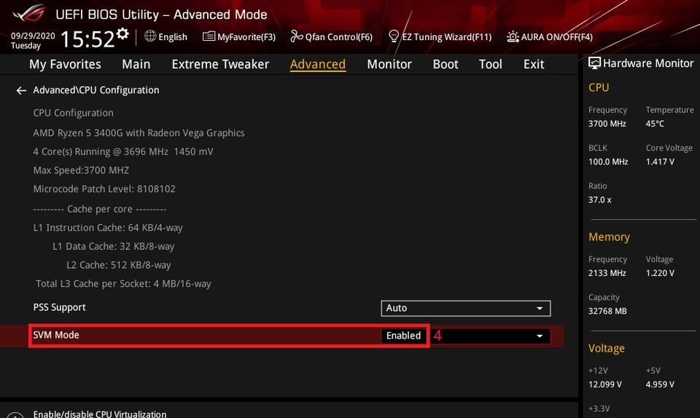
Task: Toggle AURA ON/OFF(F4)
Action: pyautogui.click(x=556, y=37)
